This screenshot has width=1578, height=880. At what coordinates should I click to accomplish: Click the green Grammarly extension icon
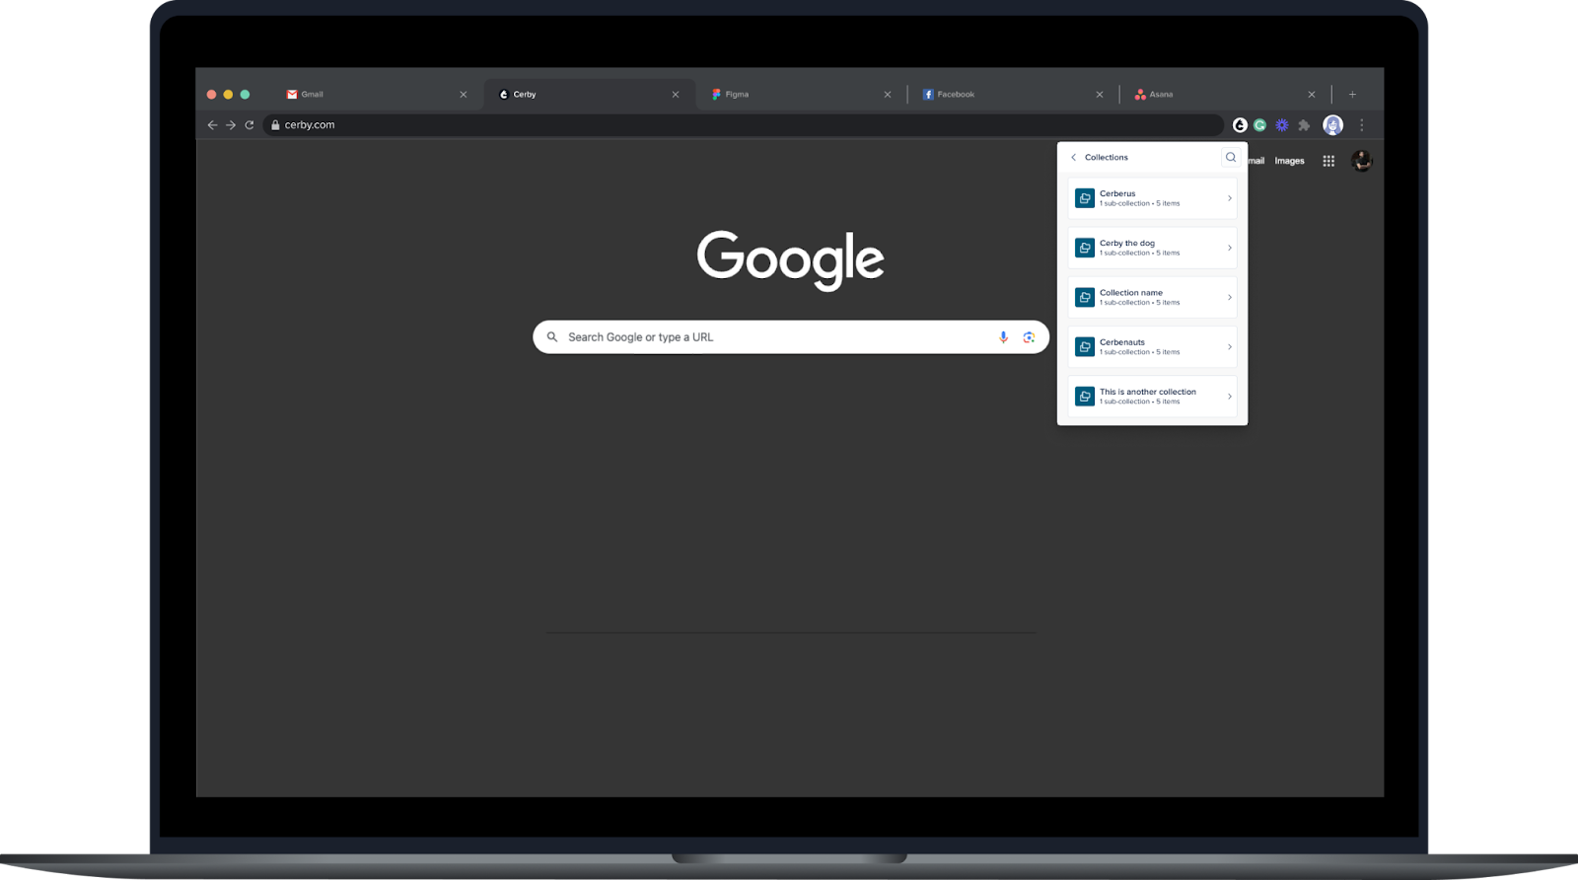[1260, 125]
